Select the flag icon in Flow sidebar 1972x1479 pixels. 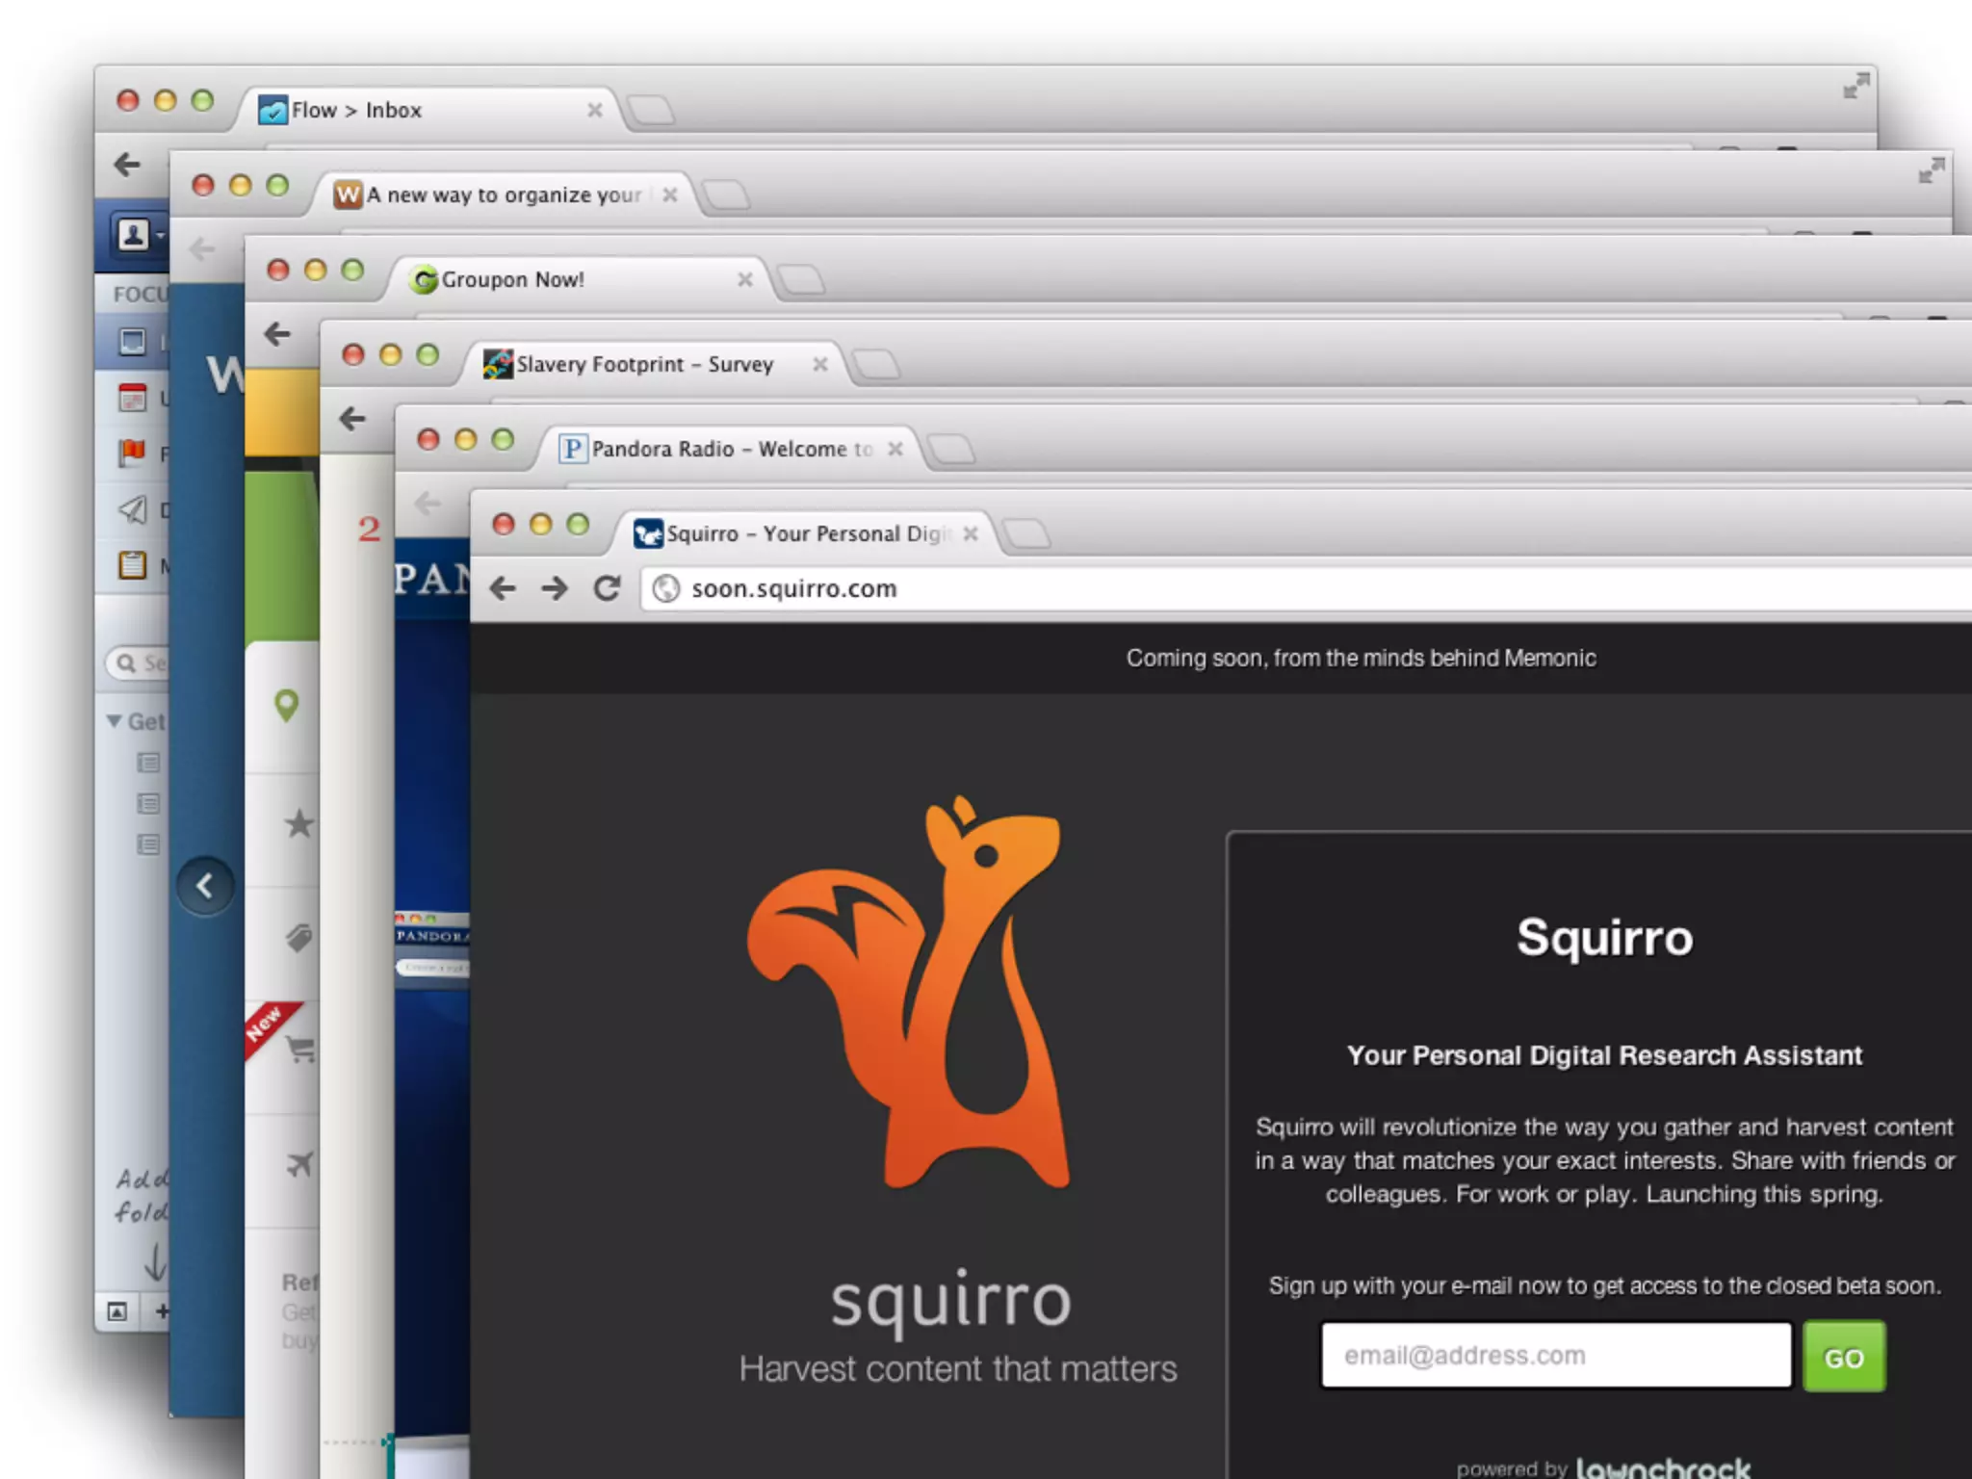pos(132,452)
